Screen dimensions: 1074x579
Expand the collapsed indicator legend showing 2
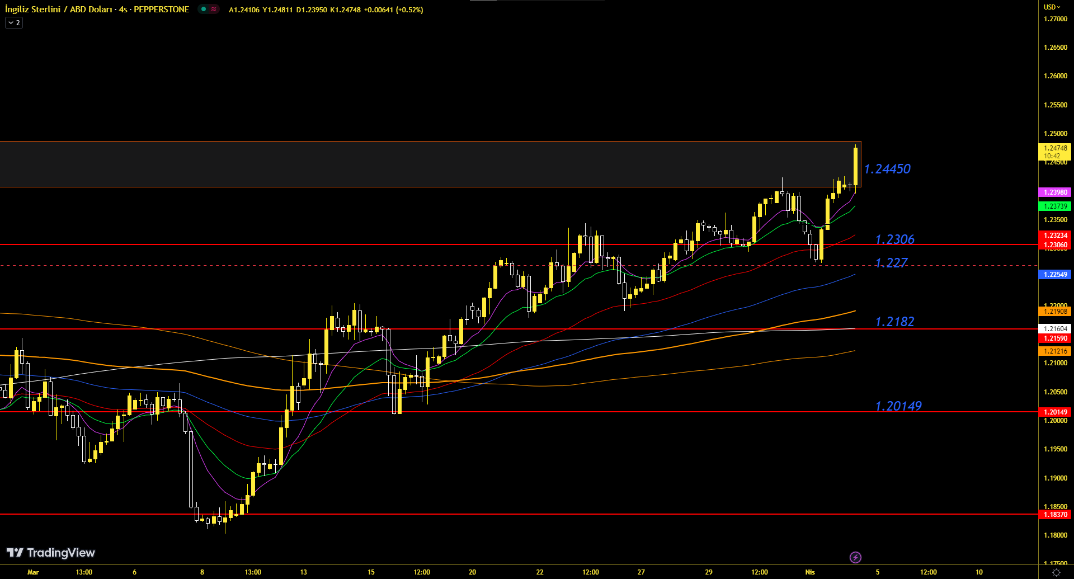(14, 23)
